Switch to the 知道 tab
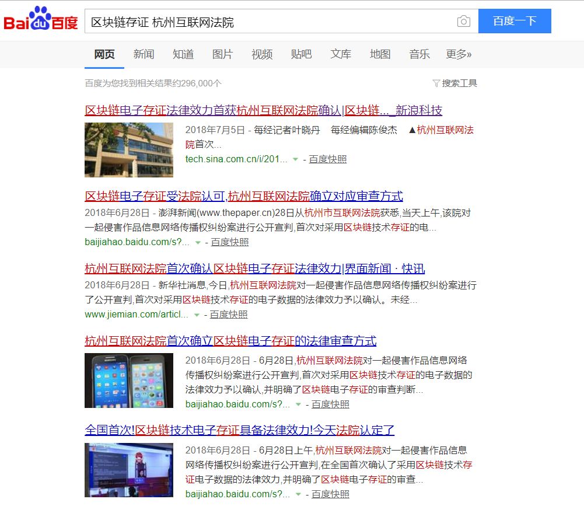 pos(183,54)
